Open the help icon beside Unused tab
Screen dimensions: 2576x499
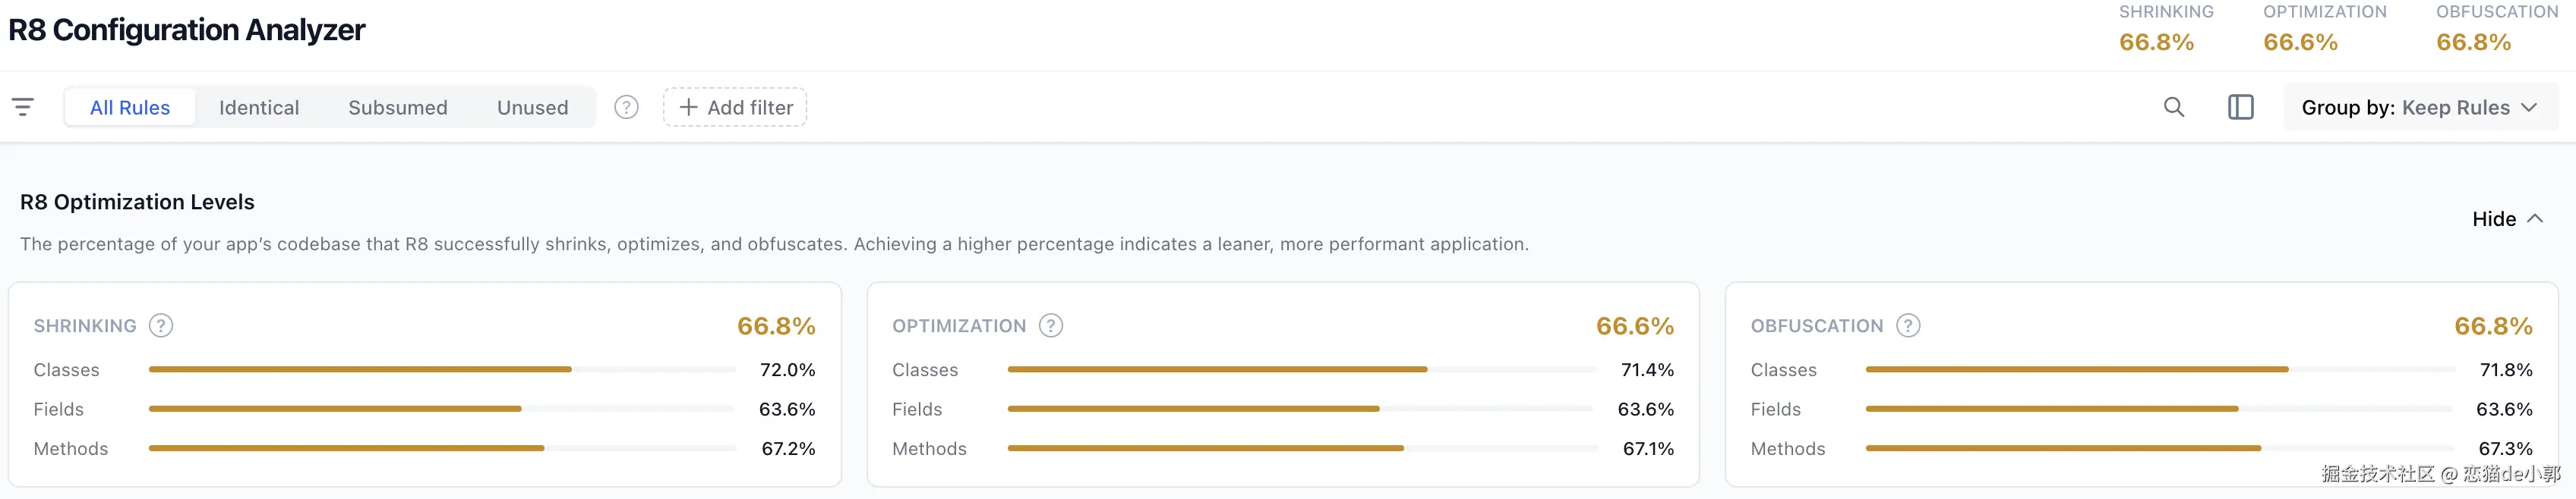click(626, 107)
